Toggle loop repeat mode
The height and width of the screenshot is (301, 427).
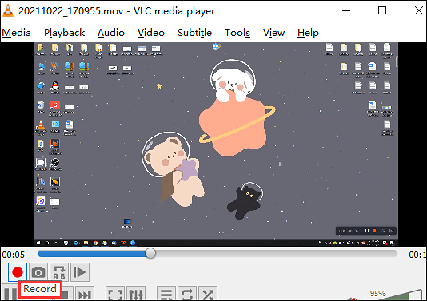[x=187, y=294]
